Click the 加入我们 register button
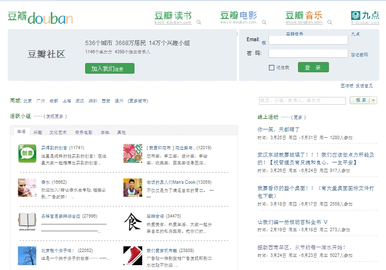386x270 pixels. click(110, 68)
